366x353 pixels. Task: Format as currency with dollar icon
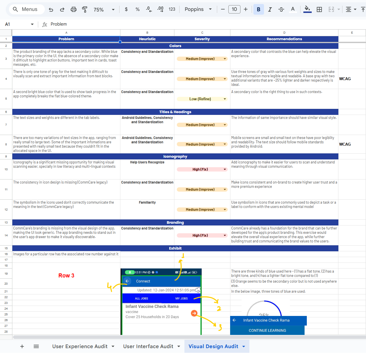click(x=126, y=9)
